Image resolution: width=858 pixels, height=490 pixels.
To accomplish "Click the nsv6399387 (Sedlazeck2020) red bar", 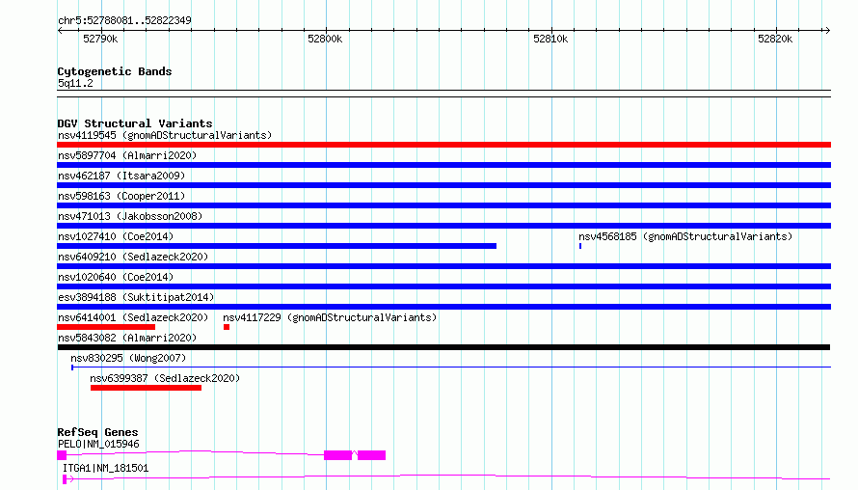I will (147, 388).
